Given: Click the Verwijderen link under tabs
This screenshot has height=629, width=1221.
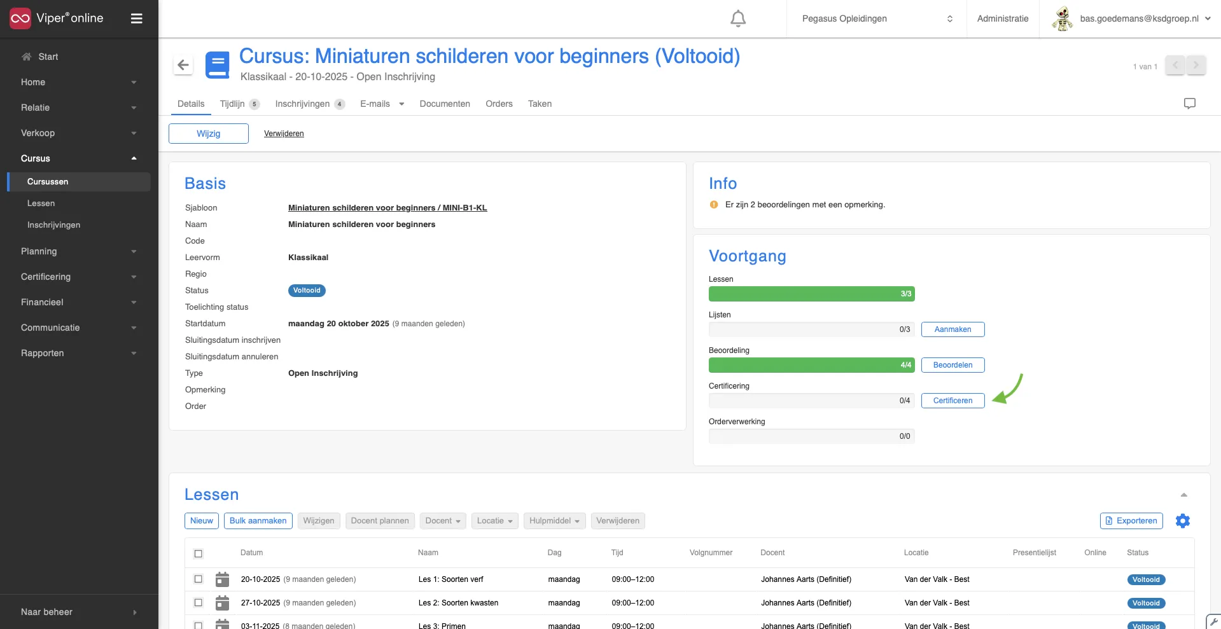Looking at the screenshot, I should (284, 134).
